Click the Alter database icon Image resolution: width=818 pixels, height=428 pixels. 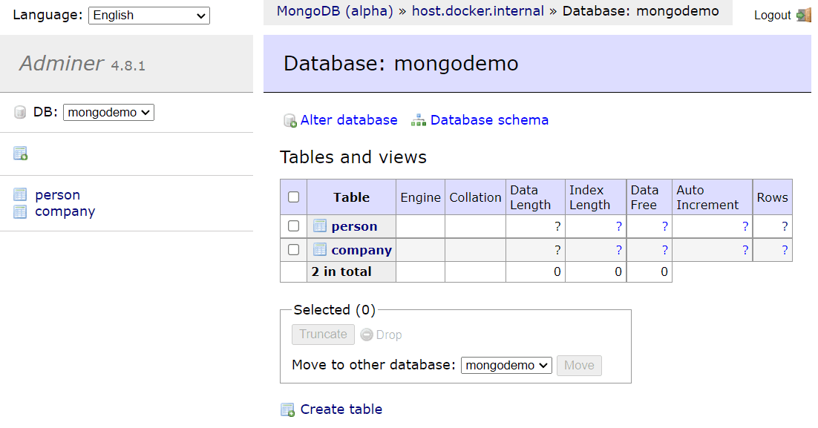pos(290,120)
